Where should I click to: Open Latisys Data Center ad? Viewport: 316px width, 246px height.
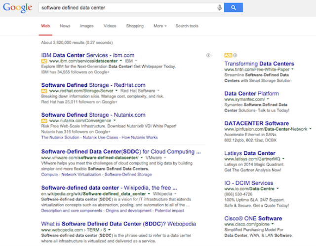point(250,153)
